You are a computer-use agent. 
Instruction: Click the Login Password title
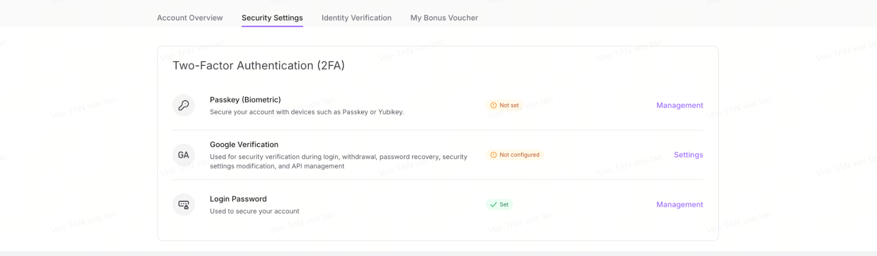click(x=238, y=199)
